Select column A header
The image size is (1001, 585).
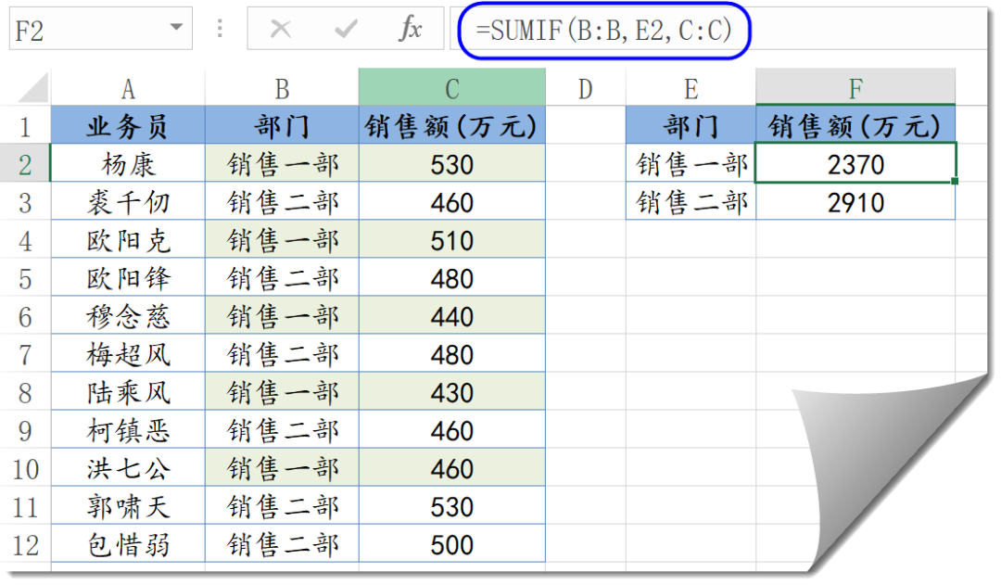(128, 88)
